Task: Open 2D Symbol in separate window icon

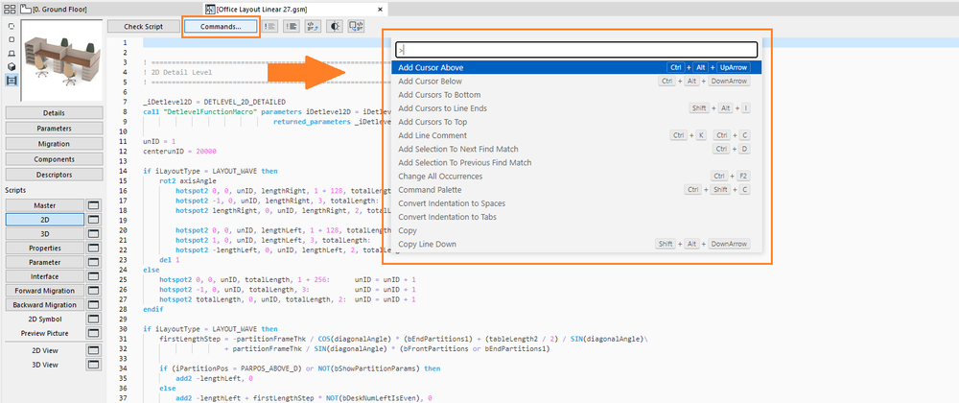Action: click(94, 319)
